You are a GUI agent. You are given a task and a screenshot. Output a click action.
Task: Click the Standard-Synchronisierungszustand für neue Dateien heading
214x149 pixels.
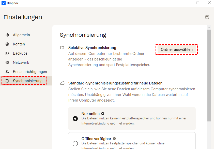pos(115,83)
